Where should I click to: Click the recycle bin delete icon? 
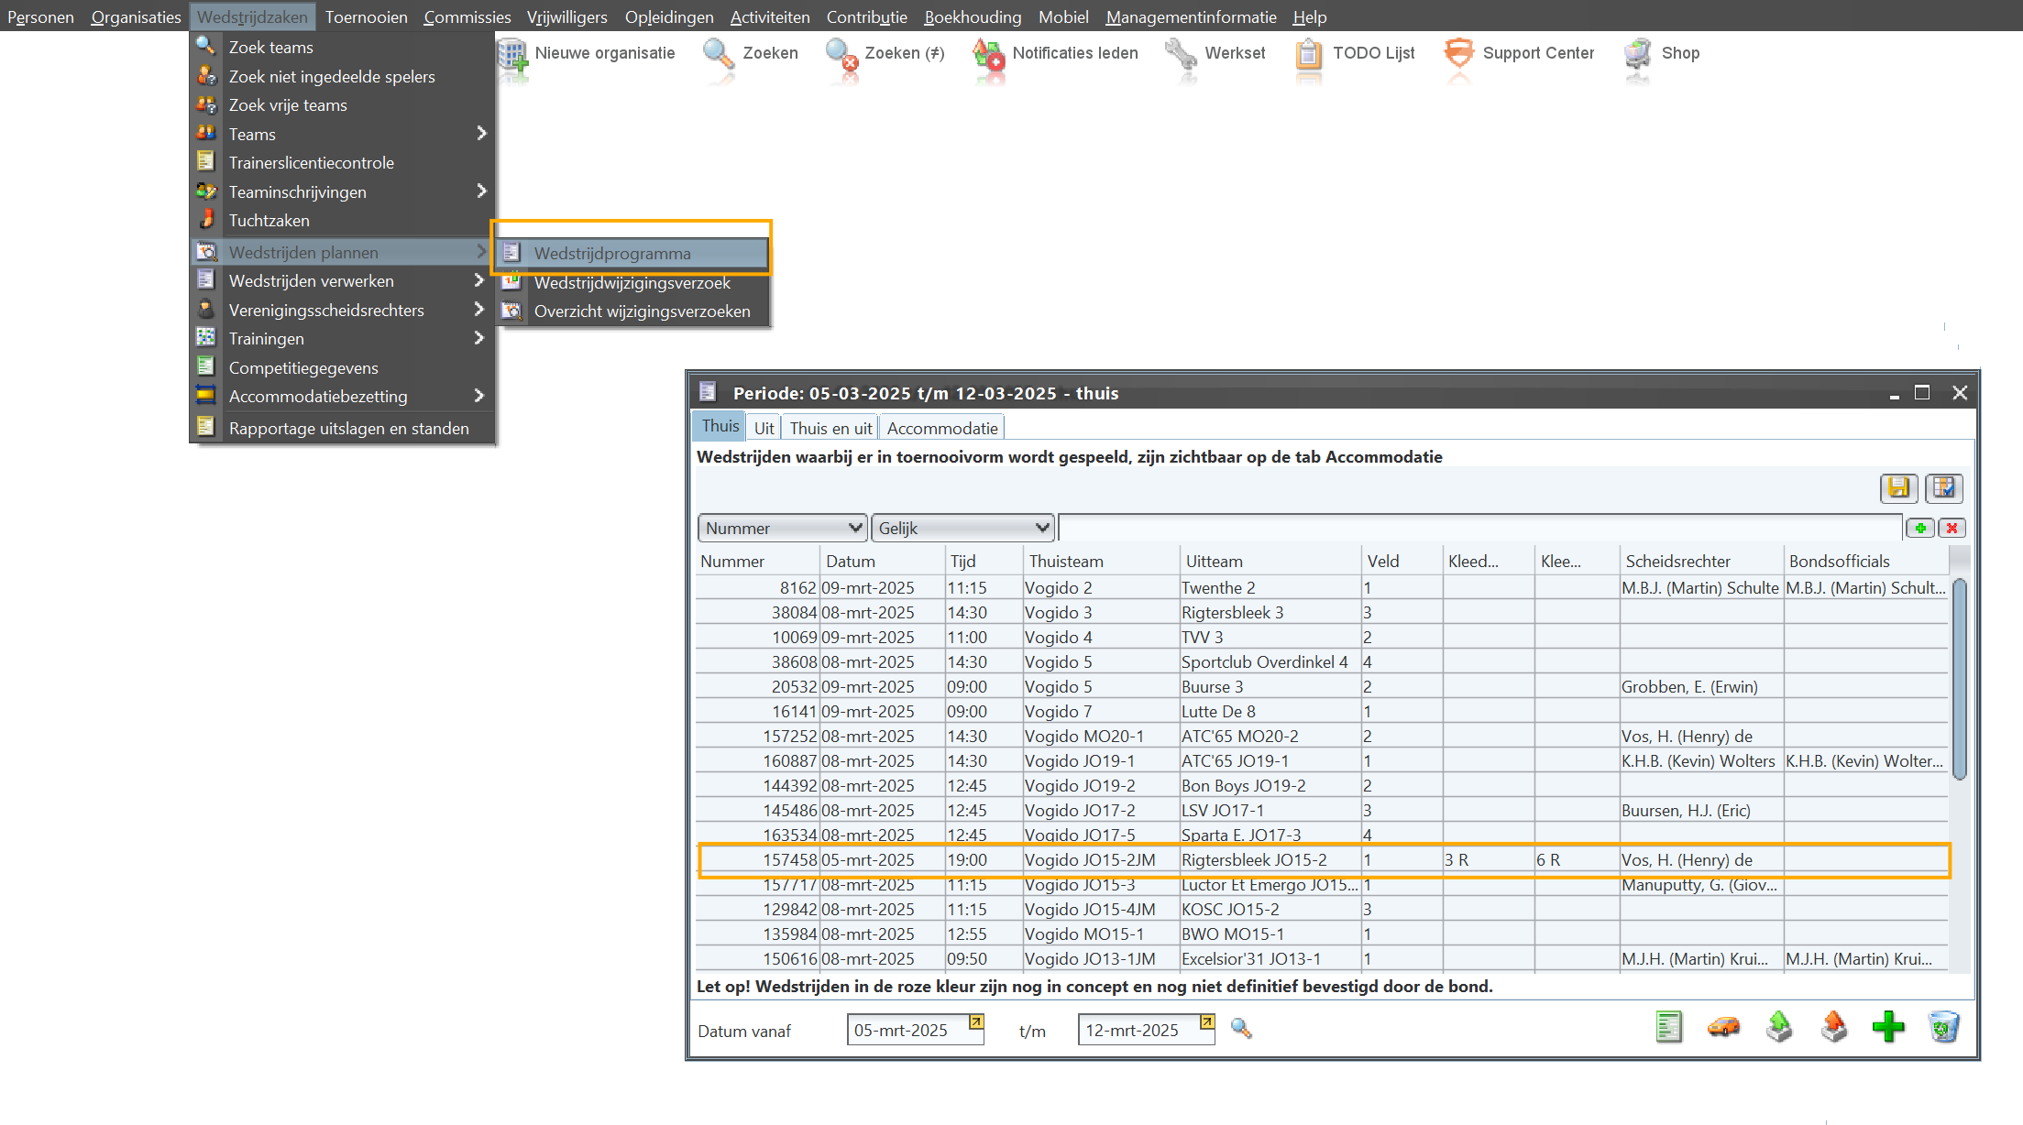pyautogui.click(x=1943, y=1028)
